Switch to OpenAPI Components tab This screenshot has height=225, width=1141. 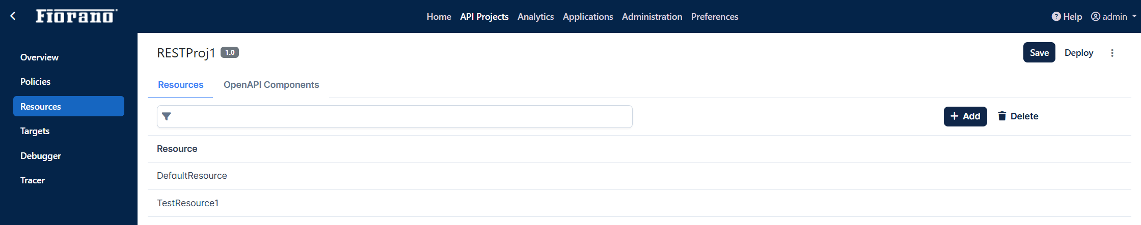coord(271,85)
